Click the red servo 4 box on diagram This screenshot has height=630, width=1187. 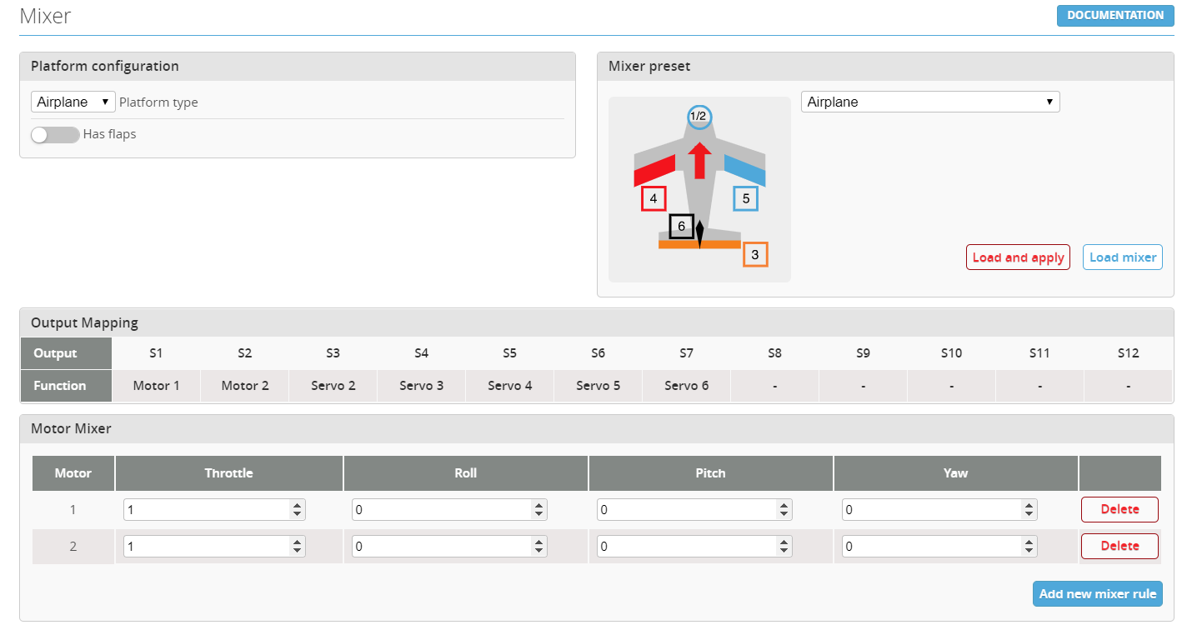654,199
